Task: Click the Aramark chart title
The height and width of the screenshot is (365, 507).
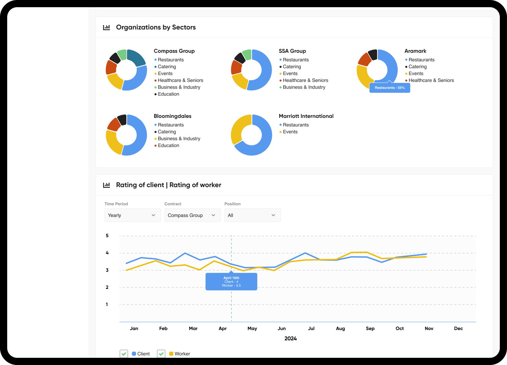Action: tap(415, 51)
